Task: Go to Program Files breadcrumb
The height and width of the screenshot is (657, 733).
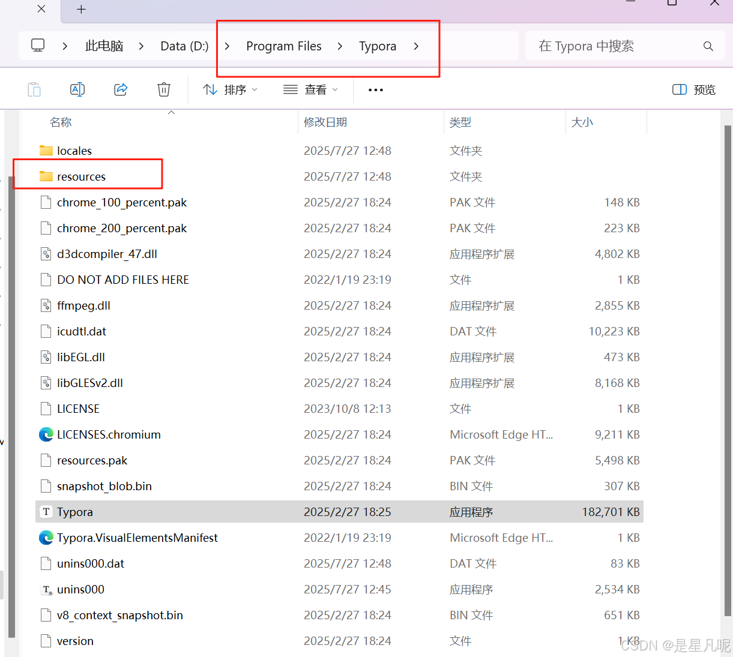Action: tap(284, 46)
